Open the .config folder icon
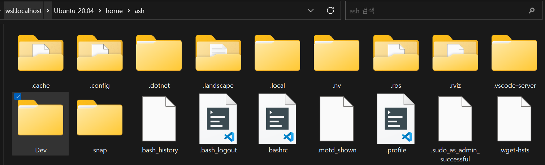Viewport: 545px width, 165px height. (x=100, y=53)
